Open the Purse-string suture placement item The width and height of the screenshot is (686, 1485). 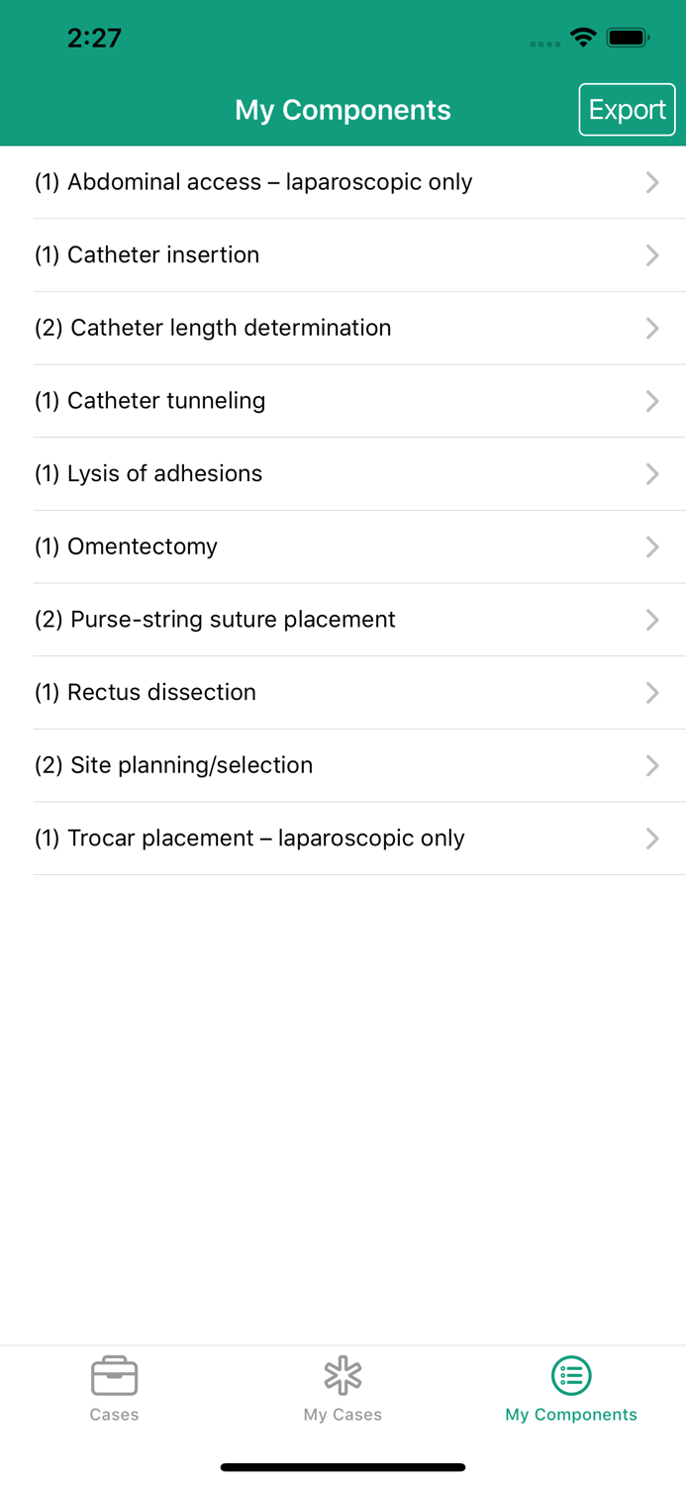point(343,620)
